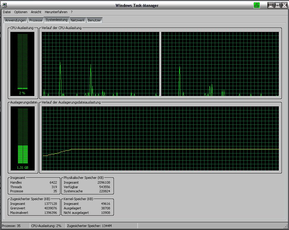Click Zugesicherter Speicher Insgesamt value 1377128
Viewport: 289px width, 230px height.
pos(51,204)
